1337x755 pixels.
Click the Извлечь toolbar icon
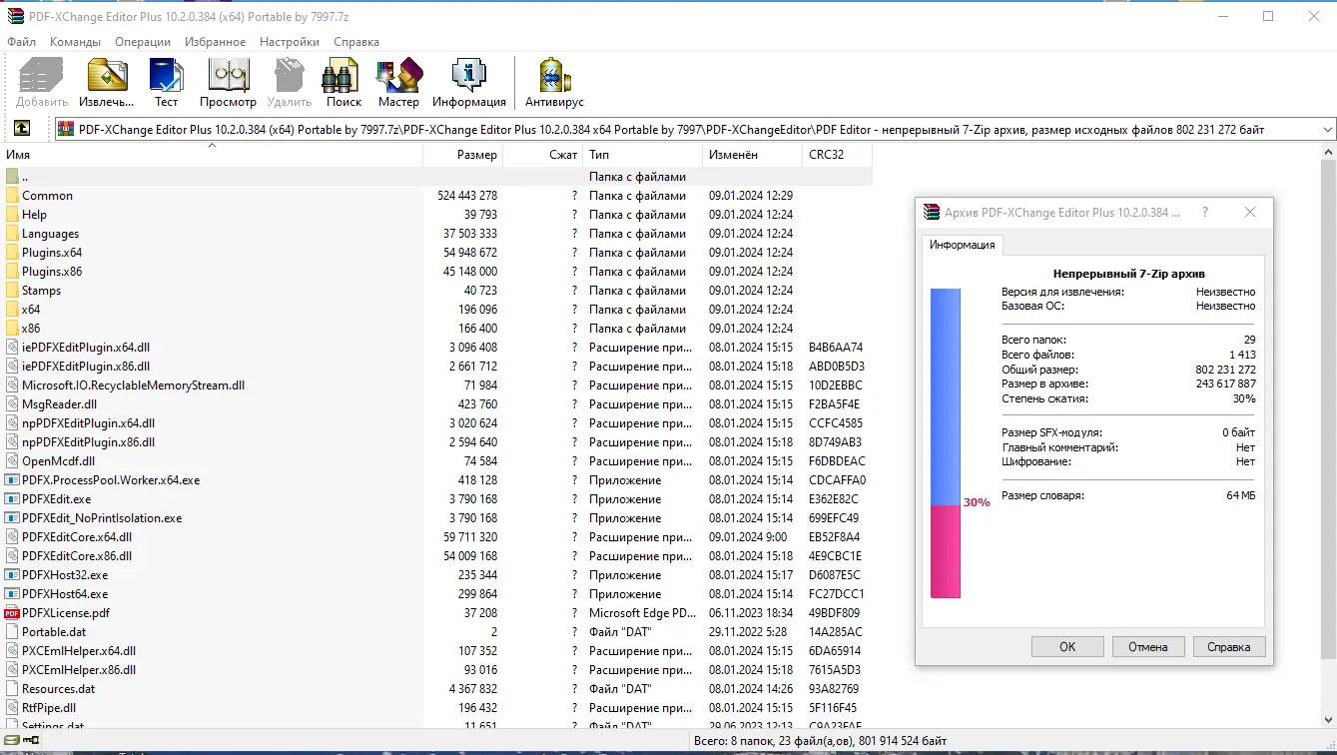[x=107, y=76]
